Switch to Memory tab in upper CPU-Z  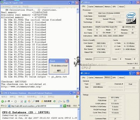coord(108,7)
